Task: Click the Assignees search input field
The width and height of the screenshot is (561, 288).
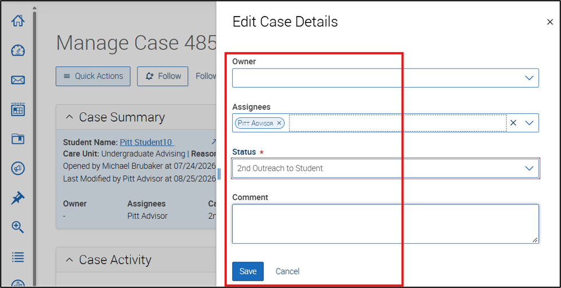Action: [398, 123]
